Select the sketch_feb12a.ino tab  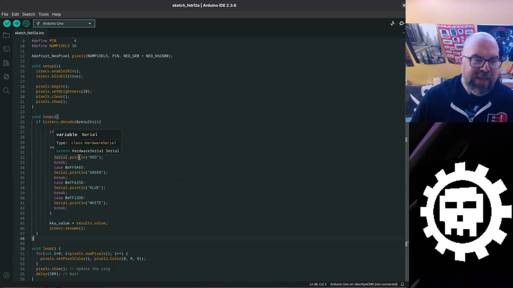30,33
